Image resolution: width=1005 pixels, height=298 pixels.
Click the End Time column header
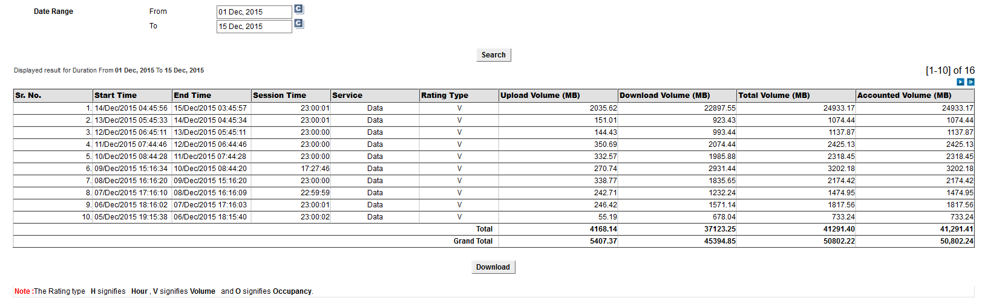coord(192,96)
